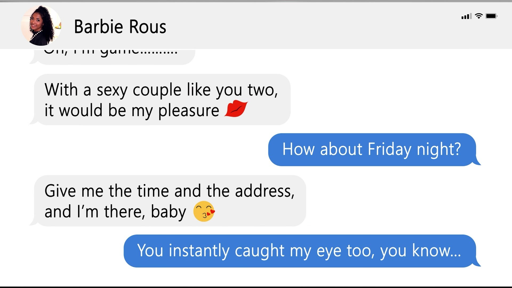Viewport: 512px width, 288px height.
Task: Open Barbie Rous's profile picture
Action: (x=41, y=26)
